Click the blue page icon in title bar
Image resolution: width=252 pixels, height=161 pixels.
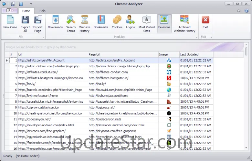coord(21,4)
